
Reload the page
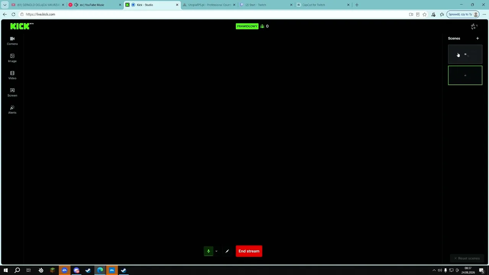[13, 15]
